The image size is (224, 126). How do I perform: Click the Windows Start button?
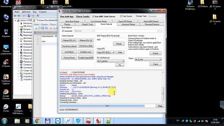tap(5, 121)
